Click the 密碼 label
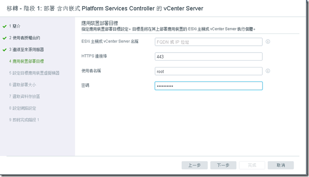 click(85, 86)
